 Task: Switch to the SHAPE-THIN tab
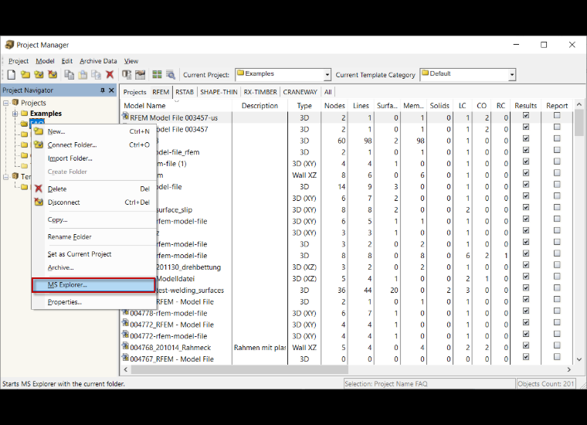point(219,92)
